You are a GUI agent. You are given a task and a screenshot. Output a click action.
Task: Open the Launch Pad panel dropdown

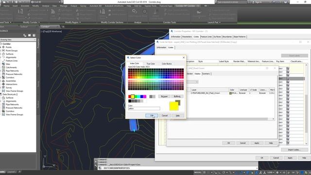[x=214, y=22]
